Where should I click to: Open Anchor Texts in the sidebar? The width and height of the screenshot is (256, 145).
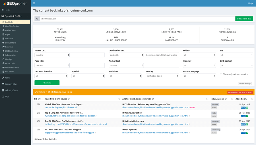pos(10,30)
